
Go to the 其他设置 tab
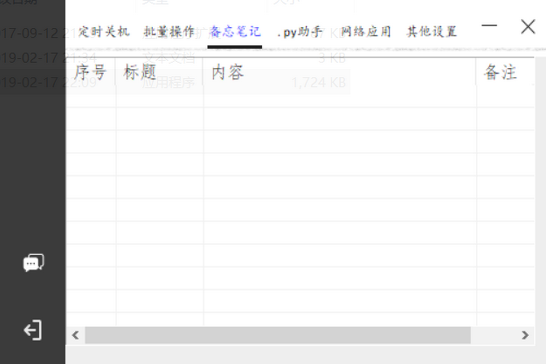[x=430, y=30]
